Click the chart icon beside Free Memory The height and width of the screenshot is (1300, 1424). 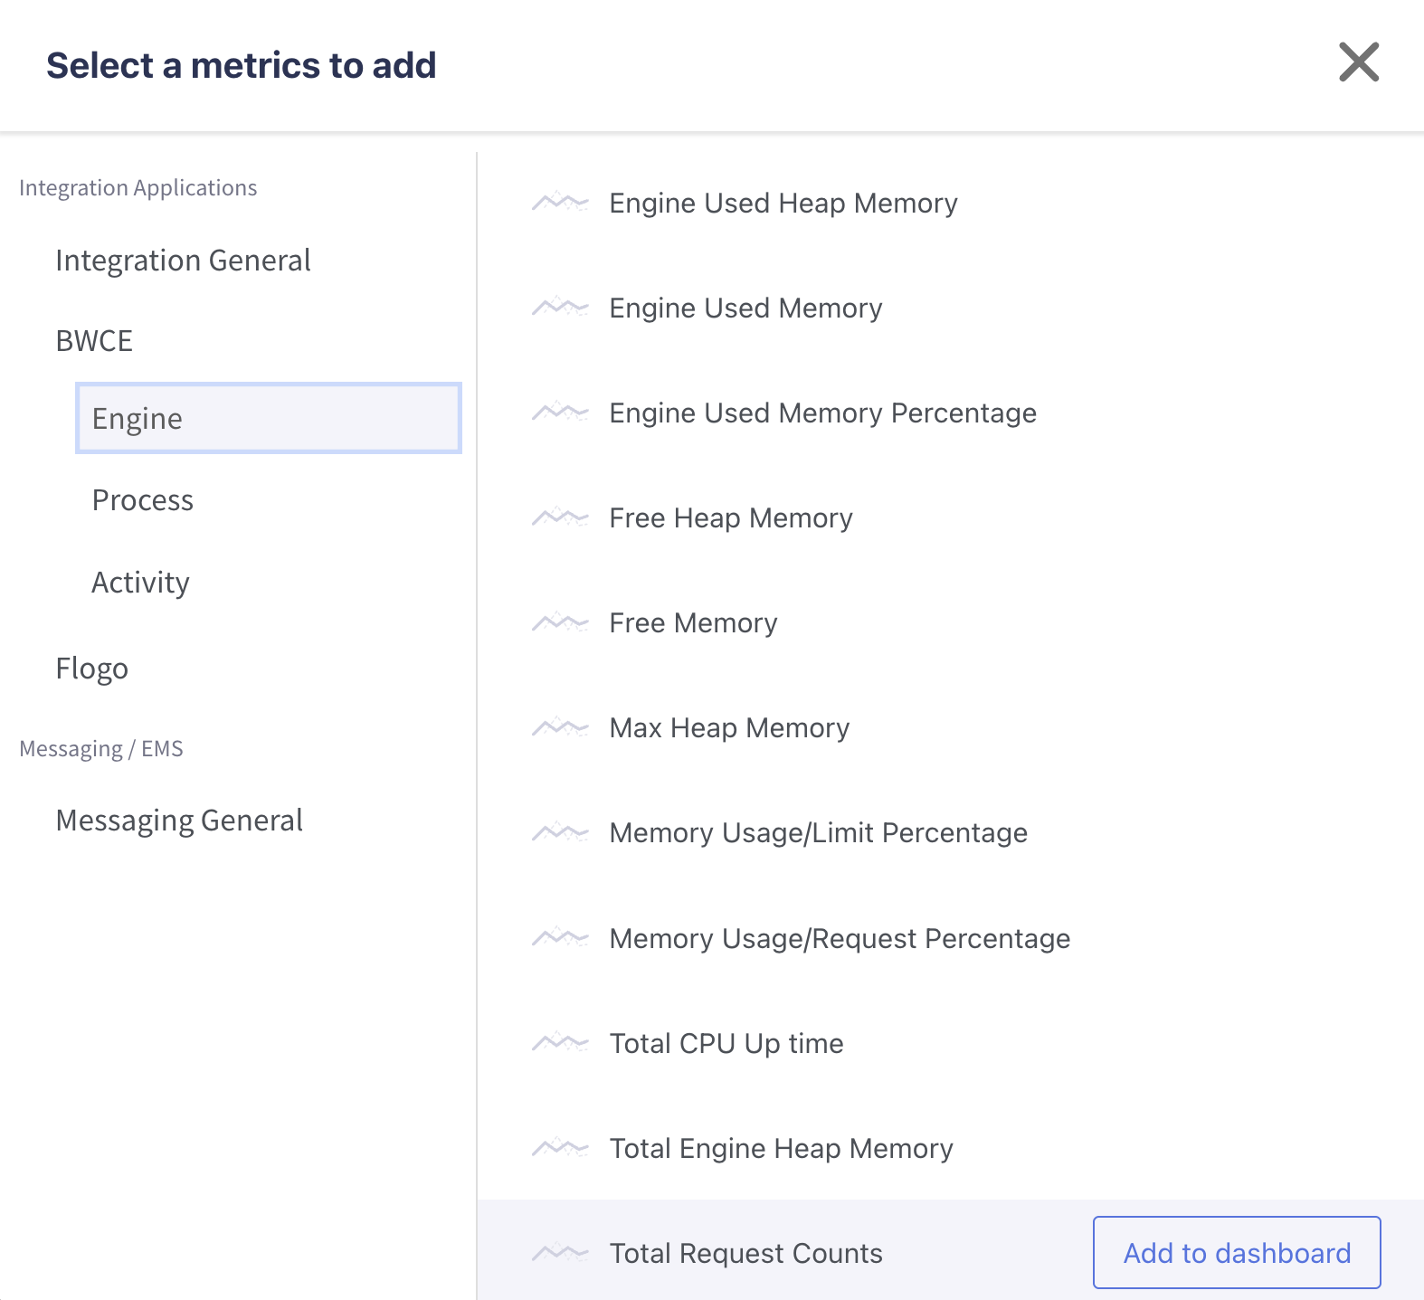(x=560, y=622)
